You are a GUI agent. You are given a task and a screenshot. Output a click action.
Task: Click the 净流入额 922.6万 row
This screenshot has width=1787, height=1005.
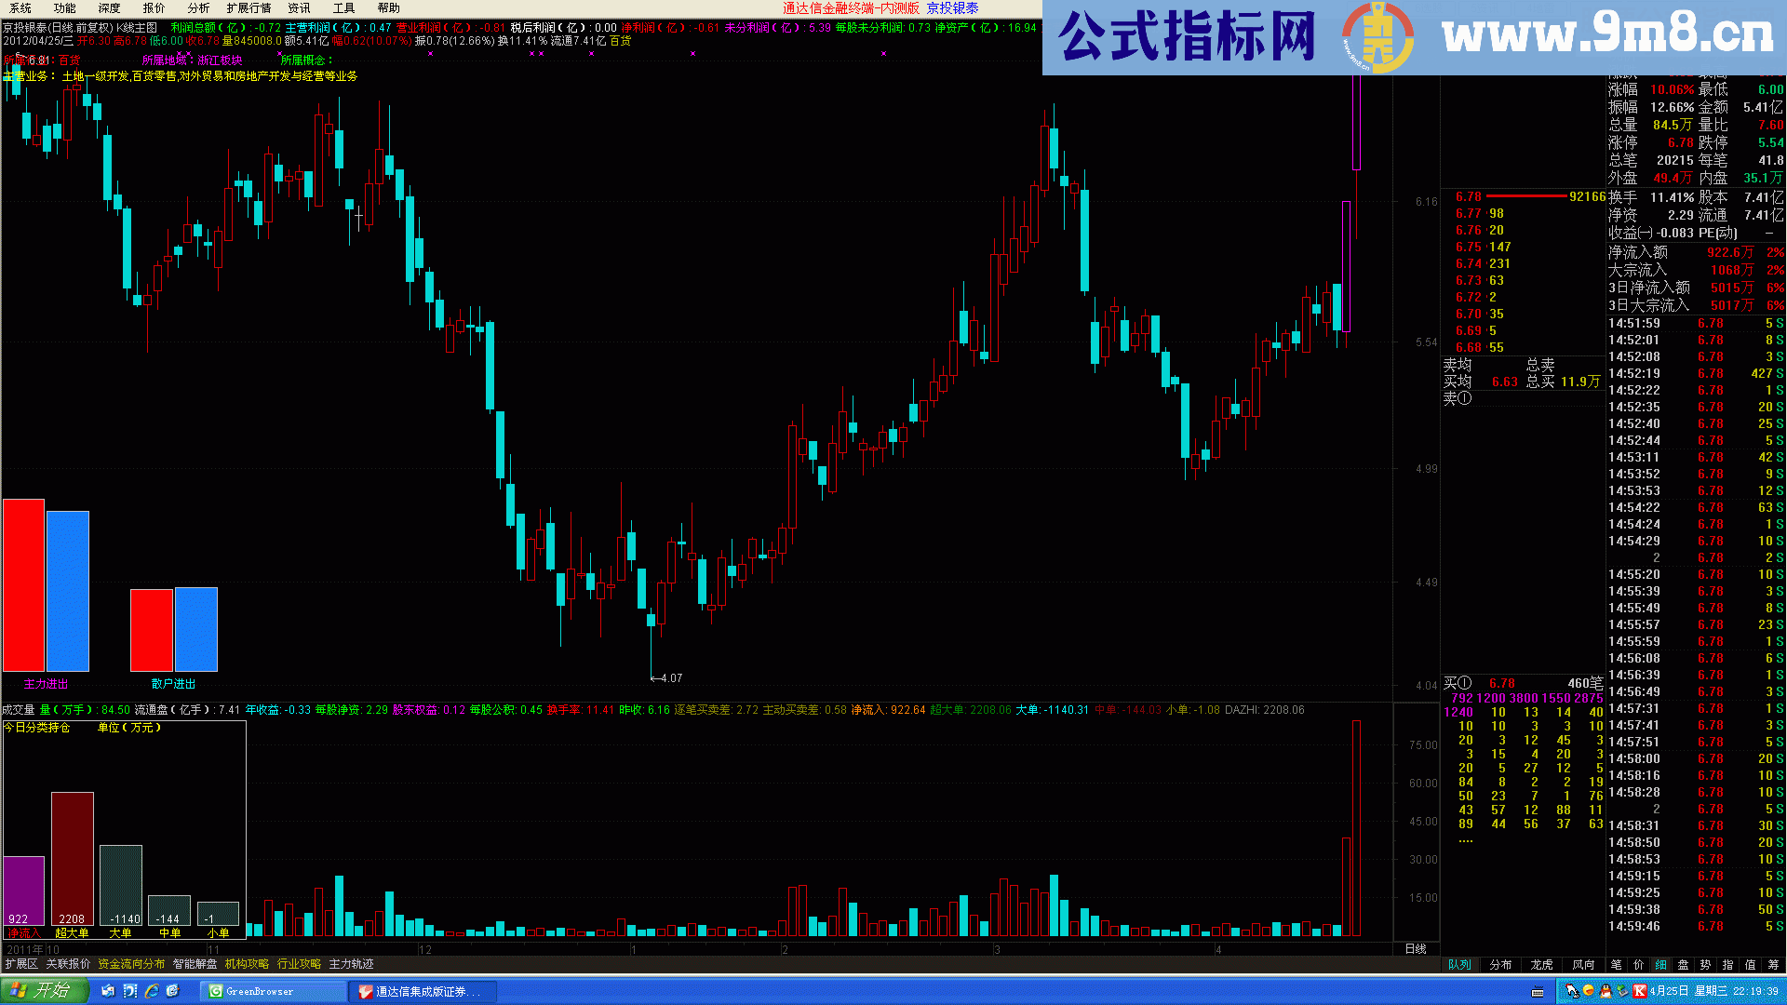(1697, 253)
